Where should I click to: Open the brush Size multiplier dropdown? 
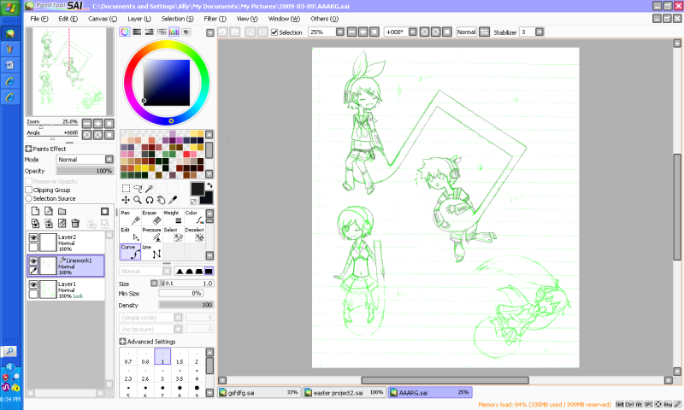click(154, 284)
